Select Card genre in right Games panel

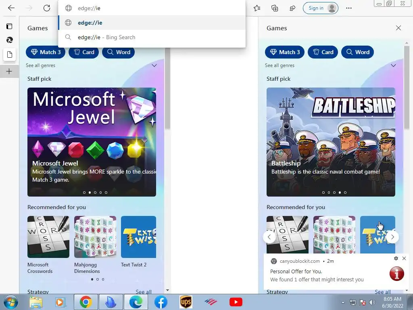tap(323, 52)
